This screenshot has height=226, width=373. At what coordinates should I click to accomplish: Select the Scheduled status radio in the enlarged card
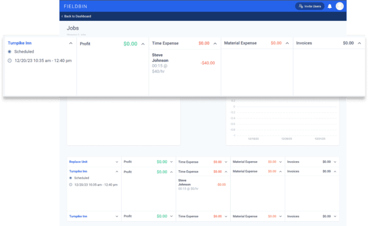(10, 51)
